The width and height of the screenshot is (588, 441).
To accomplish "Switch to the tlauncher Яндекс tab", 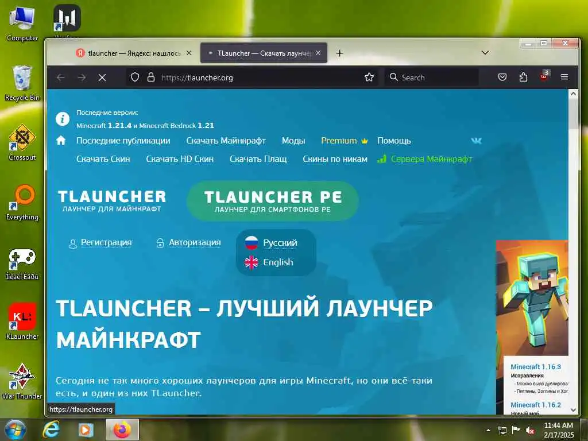I will click(133, 53).
